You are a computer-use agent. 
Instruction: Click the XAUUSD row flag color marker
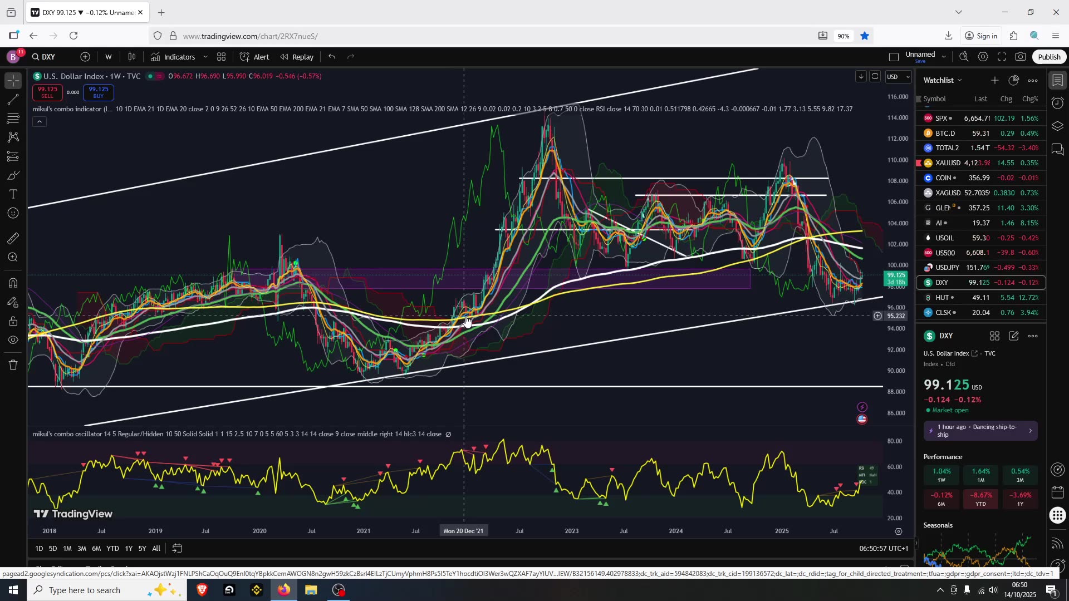coord(919,163)
